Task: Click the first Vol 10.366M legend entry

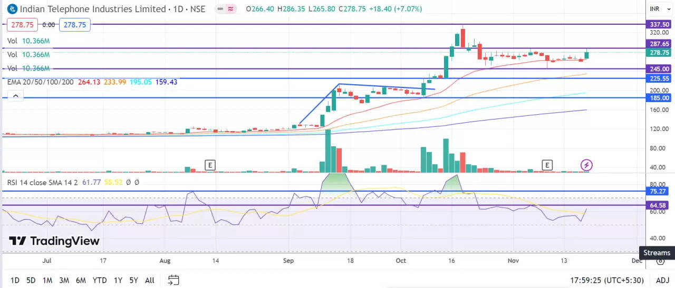Action: pyautogui.click(x=28, y=41)
